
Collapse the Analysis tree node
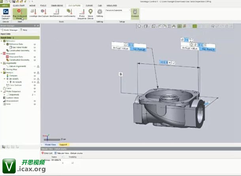tap(2, 72)
